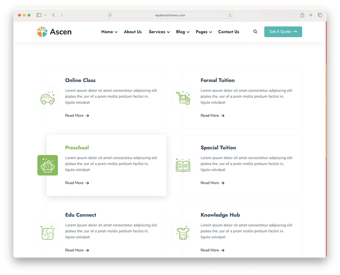The image size is (340, 275).
Task: Open the Online Class heading
Action: coord(80,80)
